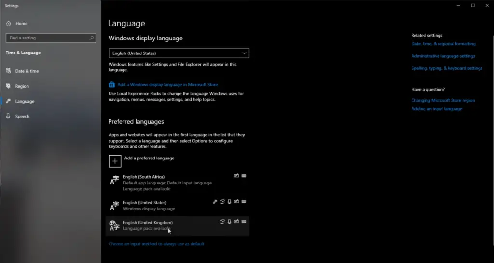494x263 pixels.
Task: Open Choose an input method default link
Action: pos(156,244)
